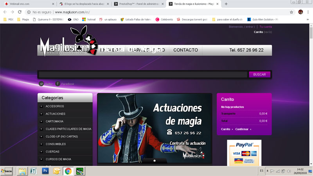Bookmark this page with the star icon
313x176 pixels.
291,12
